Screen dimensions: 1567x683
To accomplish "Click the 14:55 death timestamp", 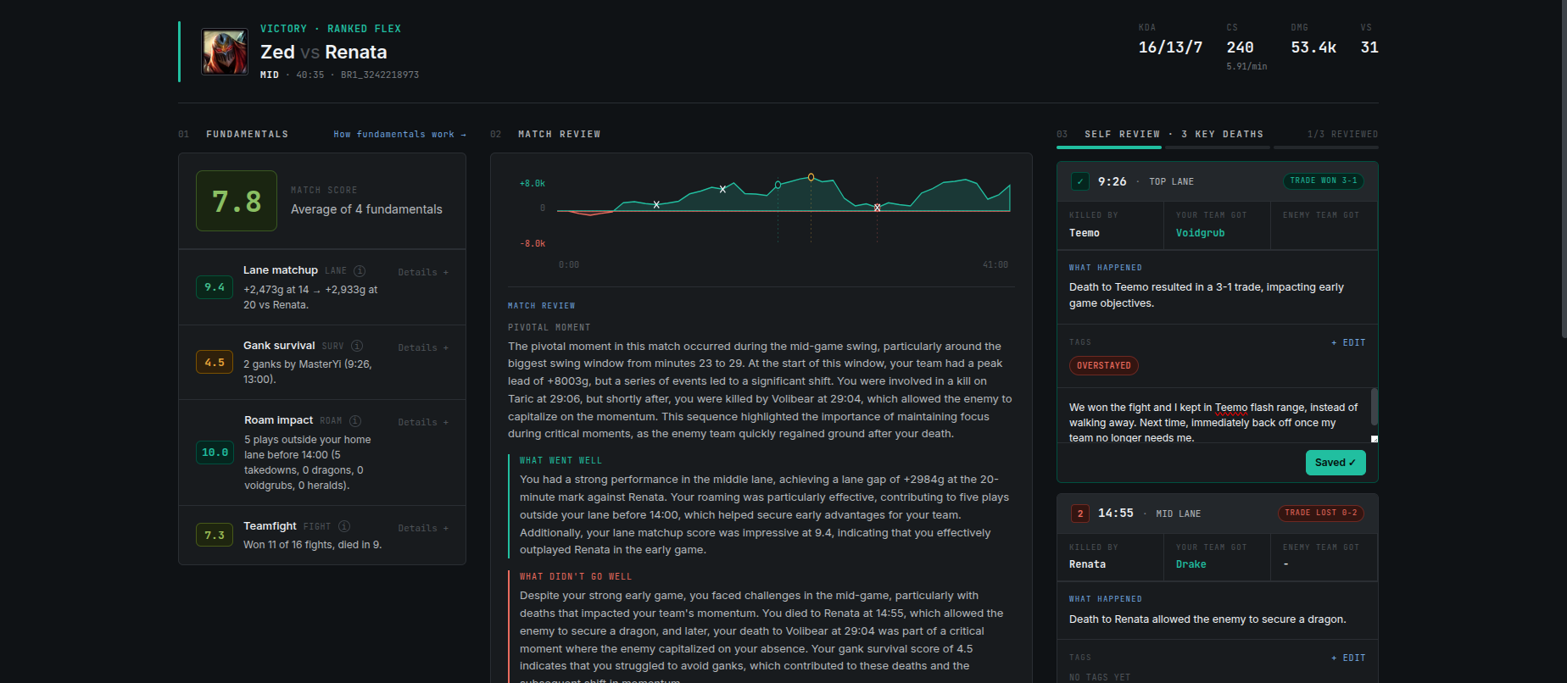I will tap(1116, 514).
